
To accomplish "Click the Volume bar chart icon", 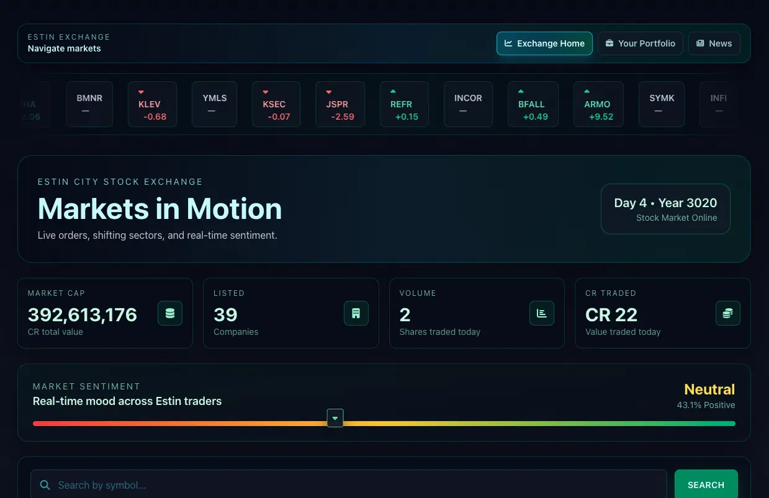I will click(541, 313).
